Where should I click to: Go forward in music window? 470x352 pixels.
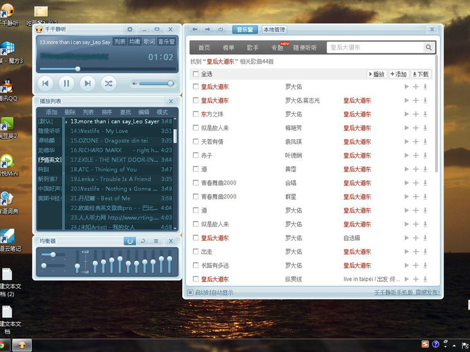[208, 30]
